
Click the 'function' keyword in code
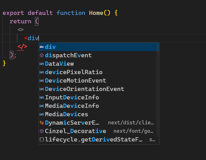(71, 13)
